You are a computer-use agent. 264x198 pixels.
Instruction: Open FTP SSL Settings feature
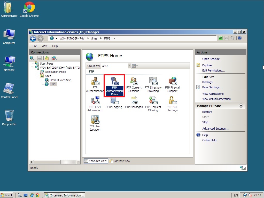[172, 104]
